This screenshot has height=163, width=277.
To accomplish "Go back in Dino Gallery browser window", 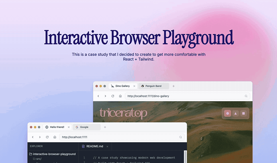I will [x=98, y=96].
